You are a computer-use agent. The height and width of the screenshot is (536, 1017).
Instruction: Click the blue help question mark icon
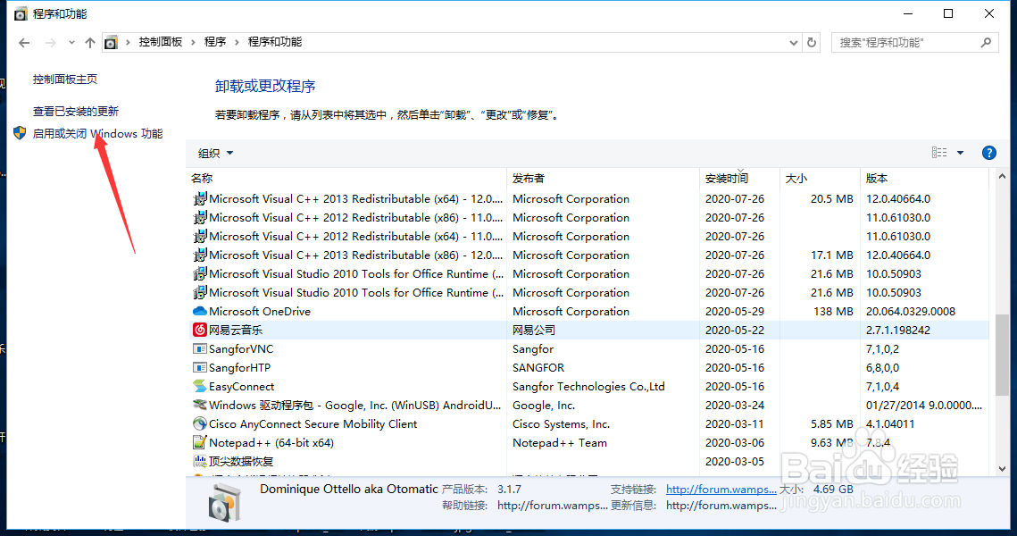989,153
